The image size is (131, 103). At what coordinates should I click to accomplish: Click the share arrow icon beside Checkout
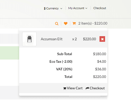coord(87,88)
